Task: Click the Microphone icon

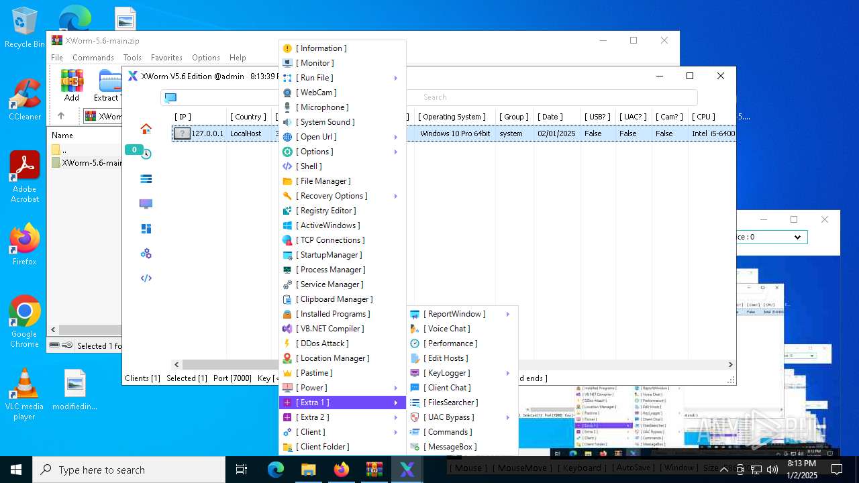Action: (287, 107)
